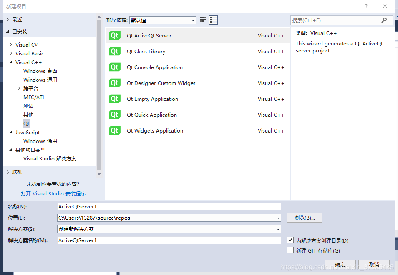Enable 新建 GIT 存储库 checkbox
398x275 pixels.
tap(290, 250)
